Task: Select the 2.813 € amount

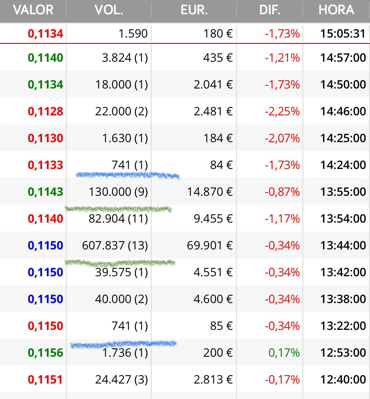Action: [x=213, y=379]
